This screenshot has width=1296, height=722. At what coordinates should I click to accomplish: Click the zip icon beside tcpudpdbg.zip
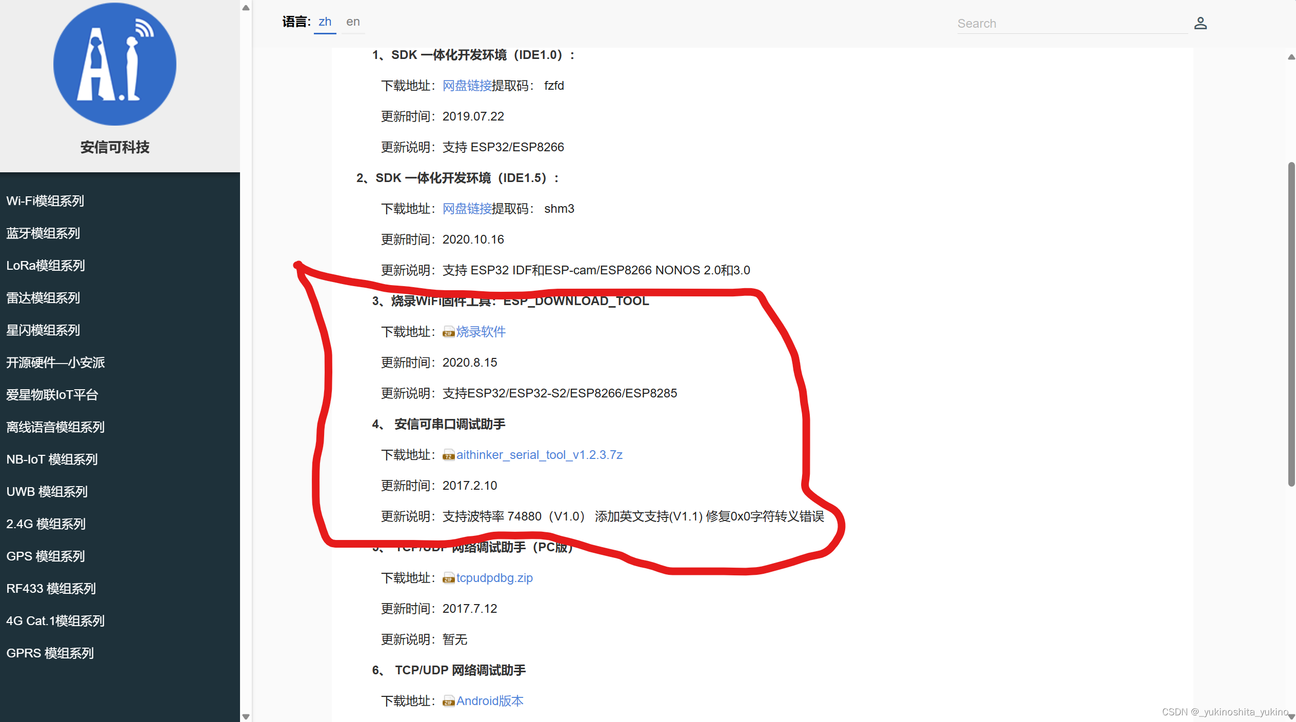coord(449,578)
